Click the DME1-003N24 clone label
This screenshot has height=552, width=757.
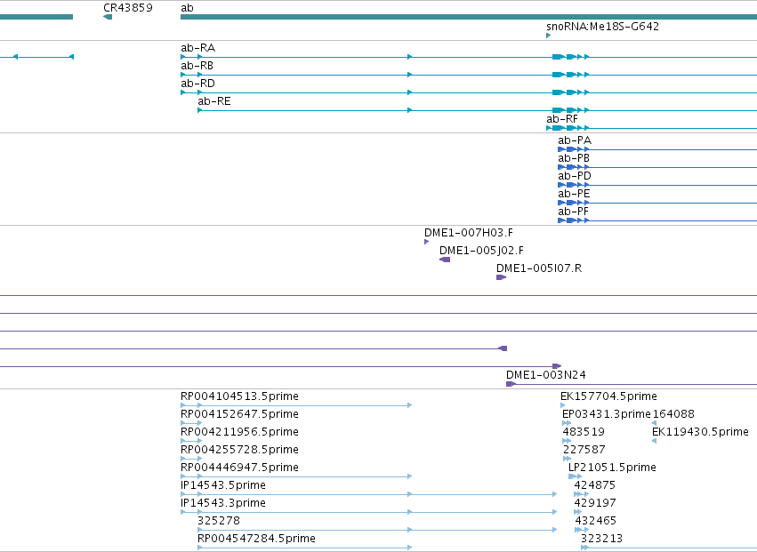[x=546, y=375]
